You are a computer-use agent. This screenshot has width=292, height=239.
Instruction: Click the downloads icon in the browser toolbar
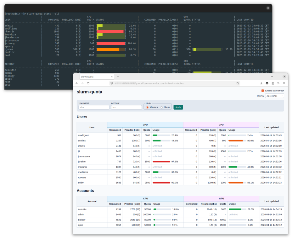click(x=261, y=83)
